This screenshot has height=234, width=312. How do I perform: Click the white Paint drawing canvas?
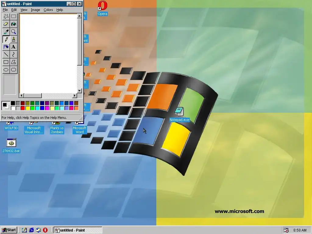coord(48,53)
